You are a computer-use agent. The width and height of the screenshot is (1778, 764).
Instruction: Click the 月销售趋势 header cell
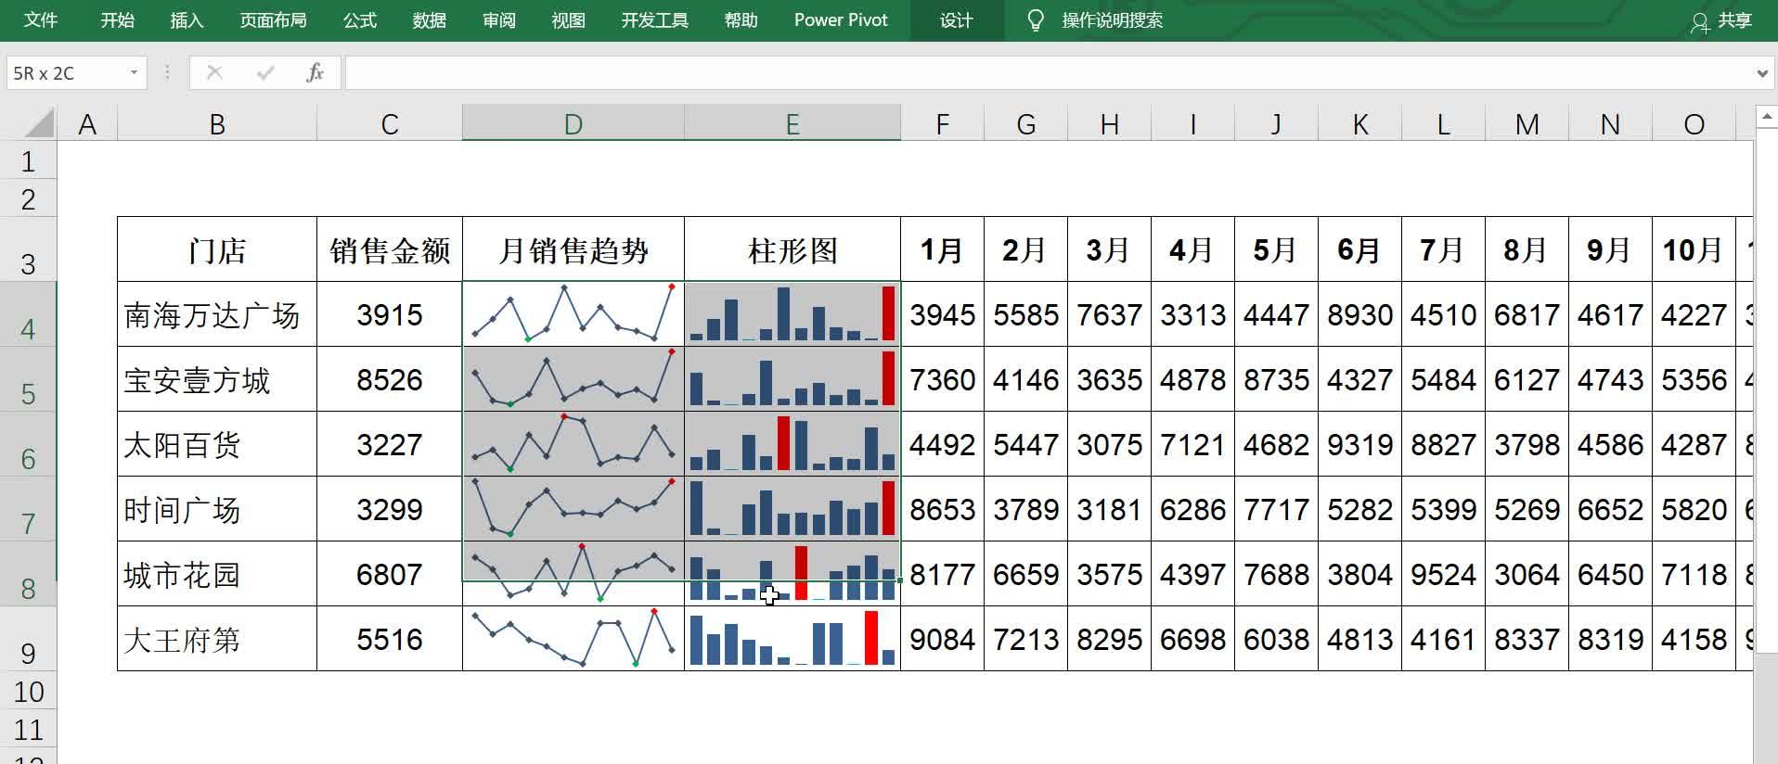point(573,249)
